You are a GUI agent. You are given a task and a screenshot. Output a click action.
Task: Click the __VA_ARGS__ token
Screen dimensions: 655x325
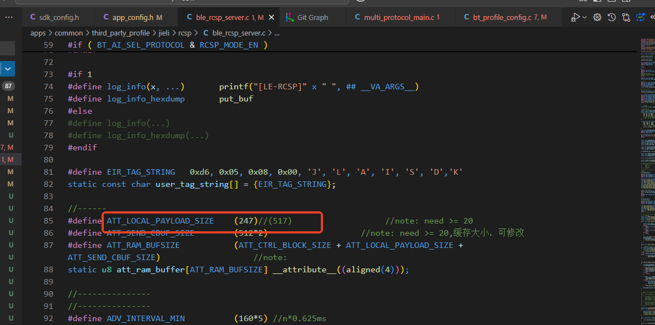pos(387,87)
